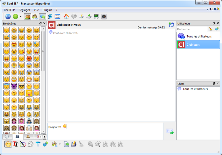Click the emoticon list scrollbar up arrow
The width and height of the screenshot is (222, 155).
click(x=44, y=29)
